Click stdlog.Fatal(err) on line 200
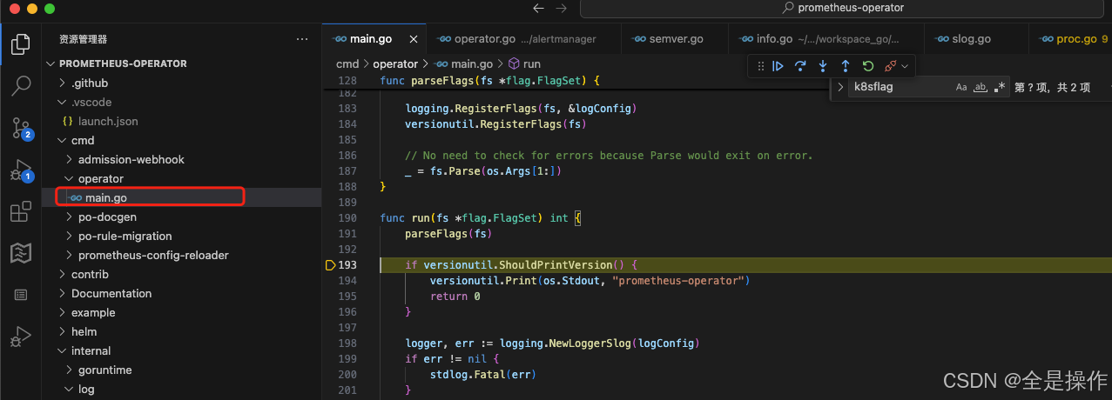The height and width of the screenshot is (400, 1112). pyautogui.click(x=482, y=374)
